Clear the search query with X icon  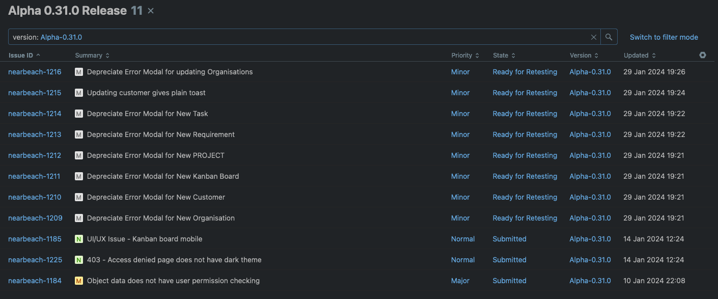point(593,37)
